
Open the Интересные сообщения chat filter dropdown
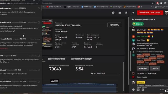click(144, 19)
